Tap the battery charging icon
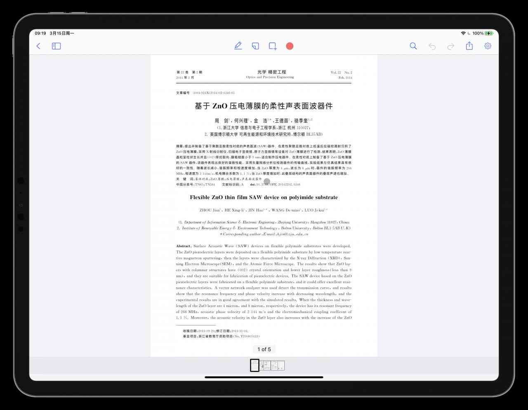The width and height of the screenshot is (528, 410). [x=489, y=33]
